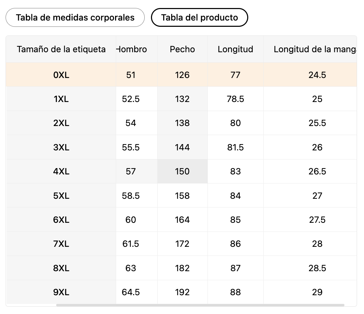364x314 pixels.
Task: Click the Tamaño de la etiqueta header
Action: pos(61,49)
